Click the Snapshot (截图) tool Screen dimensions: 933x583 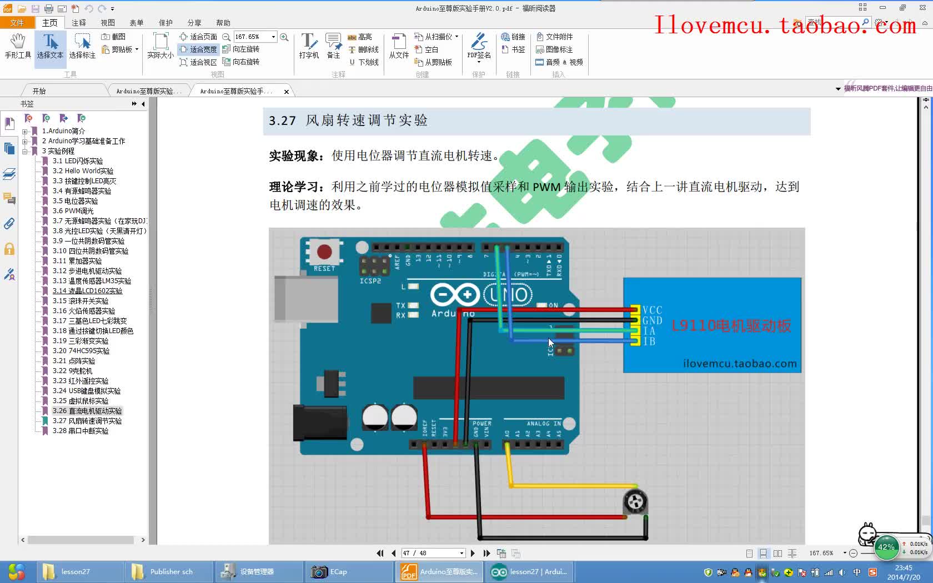coord(113,37)
